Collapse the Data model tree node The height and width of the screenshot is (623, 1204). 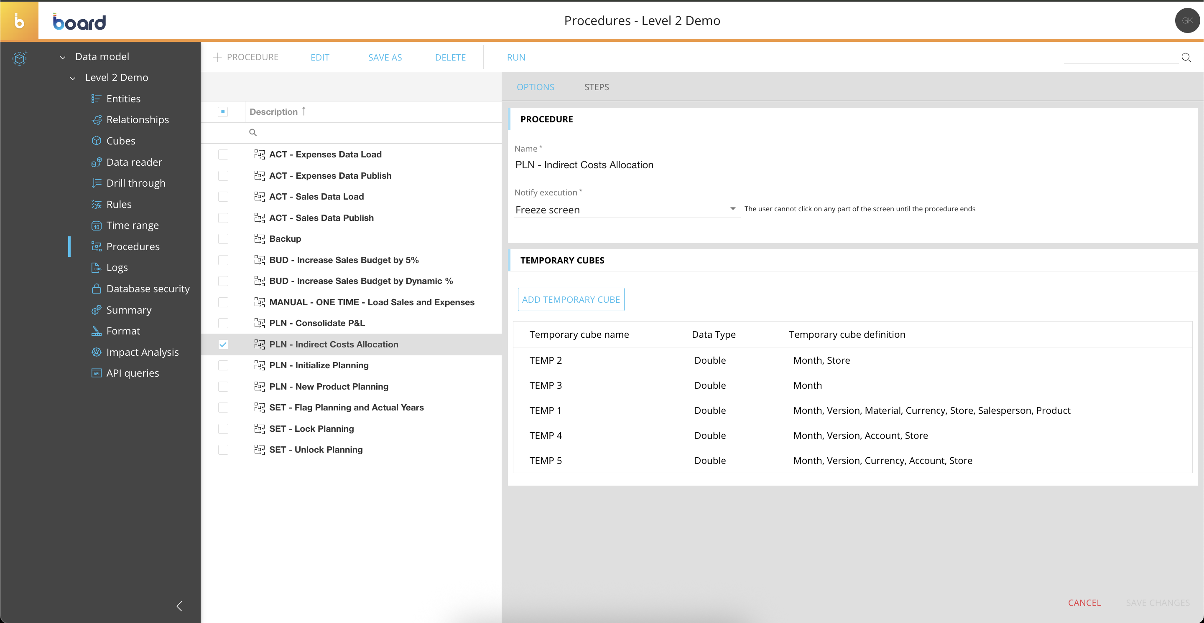coord(63,57)
